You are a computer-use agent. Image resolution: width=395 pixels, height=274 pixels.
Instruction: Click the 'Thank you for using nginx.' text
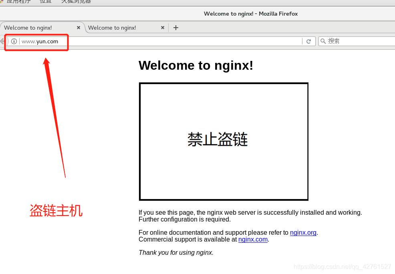click(176, 253)
